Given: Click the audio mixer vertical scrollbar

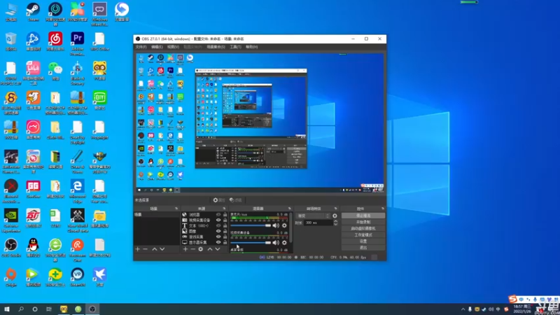Looking at the screenshot, I should (x=290, y=227).
